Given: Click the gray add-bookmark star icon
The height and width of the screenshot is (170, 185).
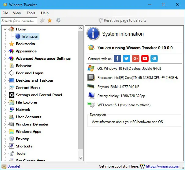Looking at the screenshot, I should click(43, 20).
